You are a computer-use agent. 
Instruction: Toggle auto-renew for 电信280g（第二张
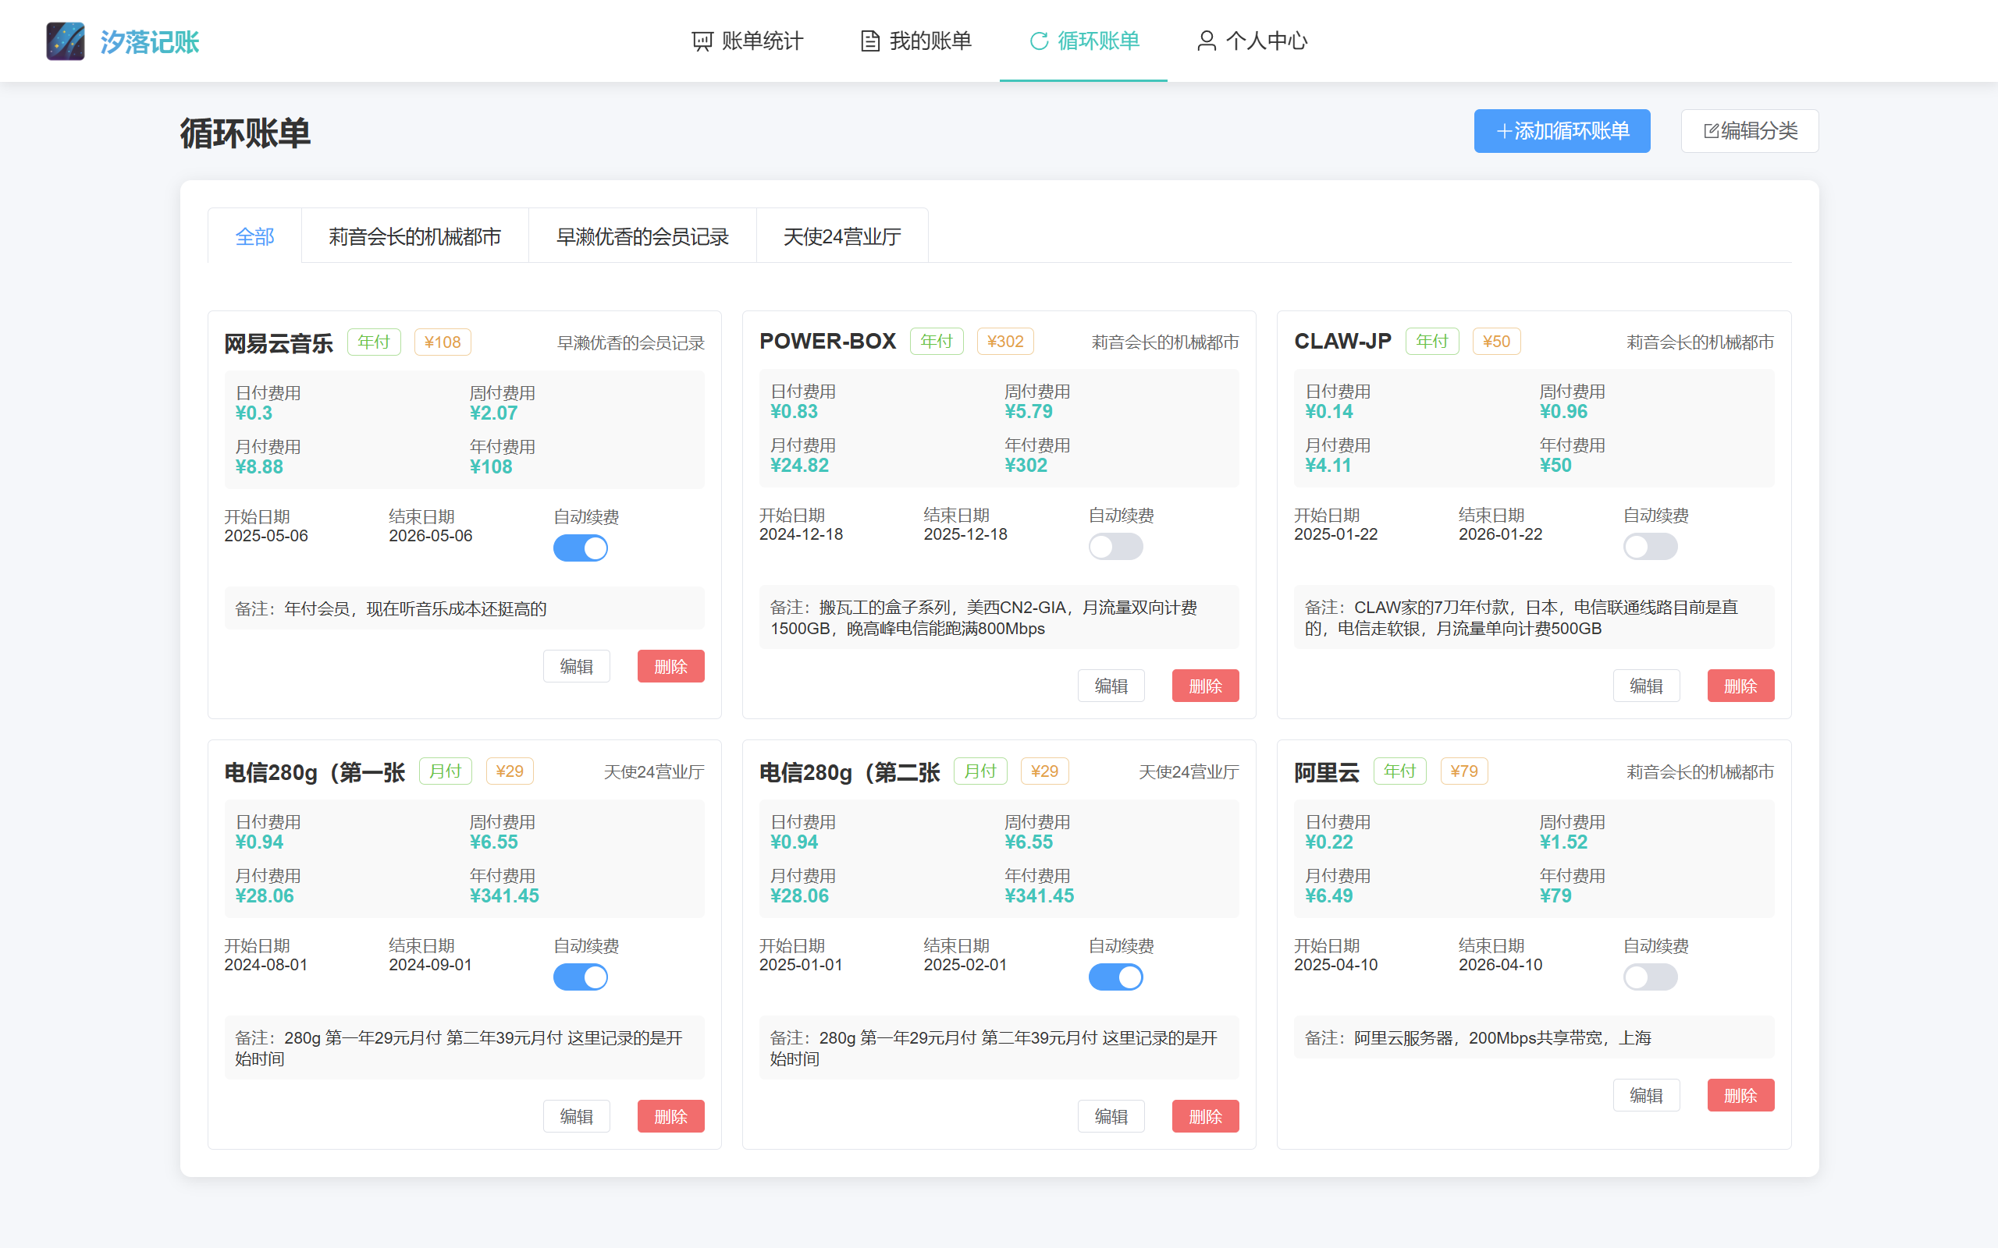click(x=1115, y=977)
